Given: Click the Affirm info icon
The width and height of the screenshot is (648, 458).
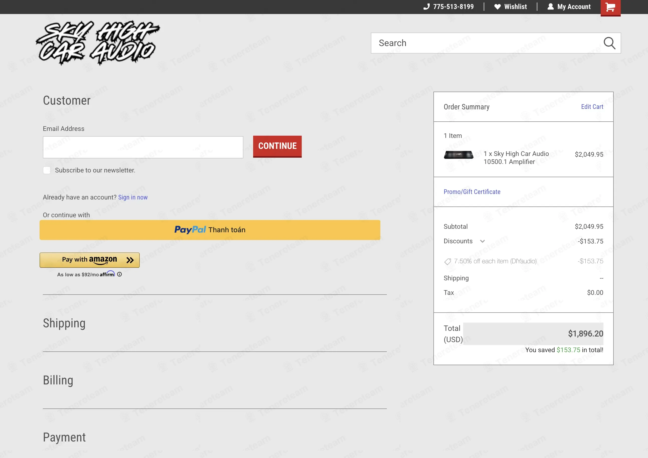Looking at the screenshot, I should click(119, 274).
